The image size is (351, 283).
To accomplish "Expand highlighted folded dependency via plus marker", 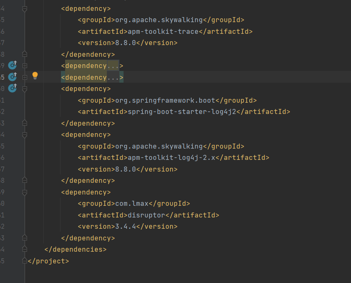I will (25, 77).
